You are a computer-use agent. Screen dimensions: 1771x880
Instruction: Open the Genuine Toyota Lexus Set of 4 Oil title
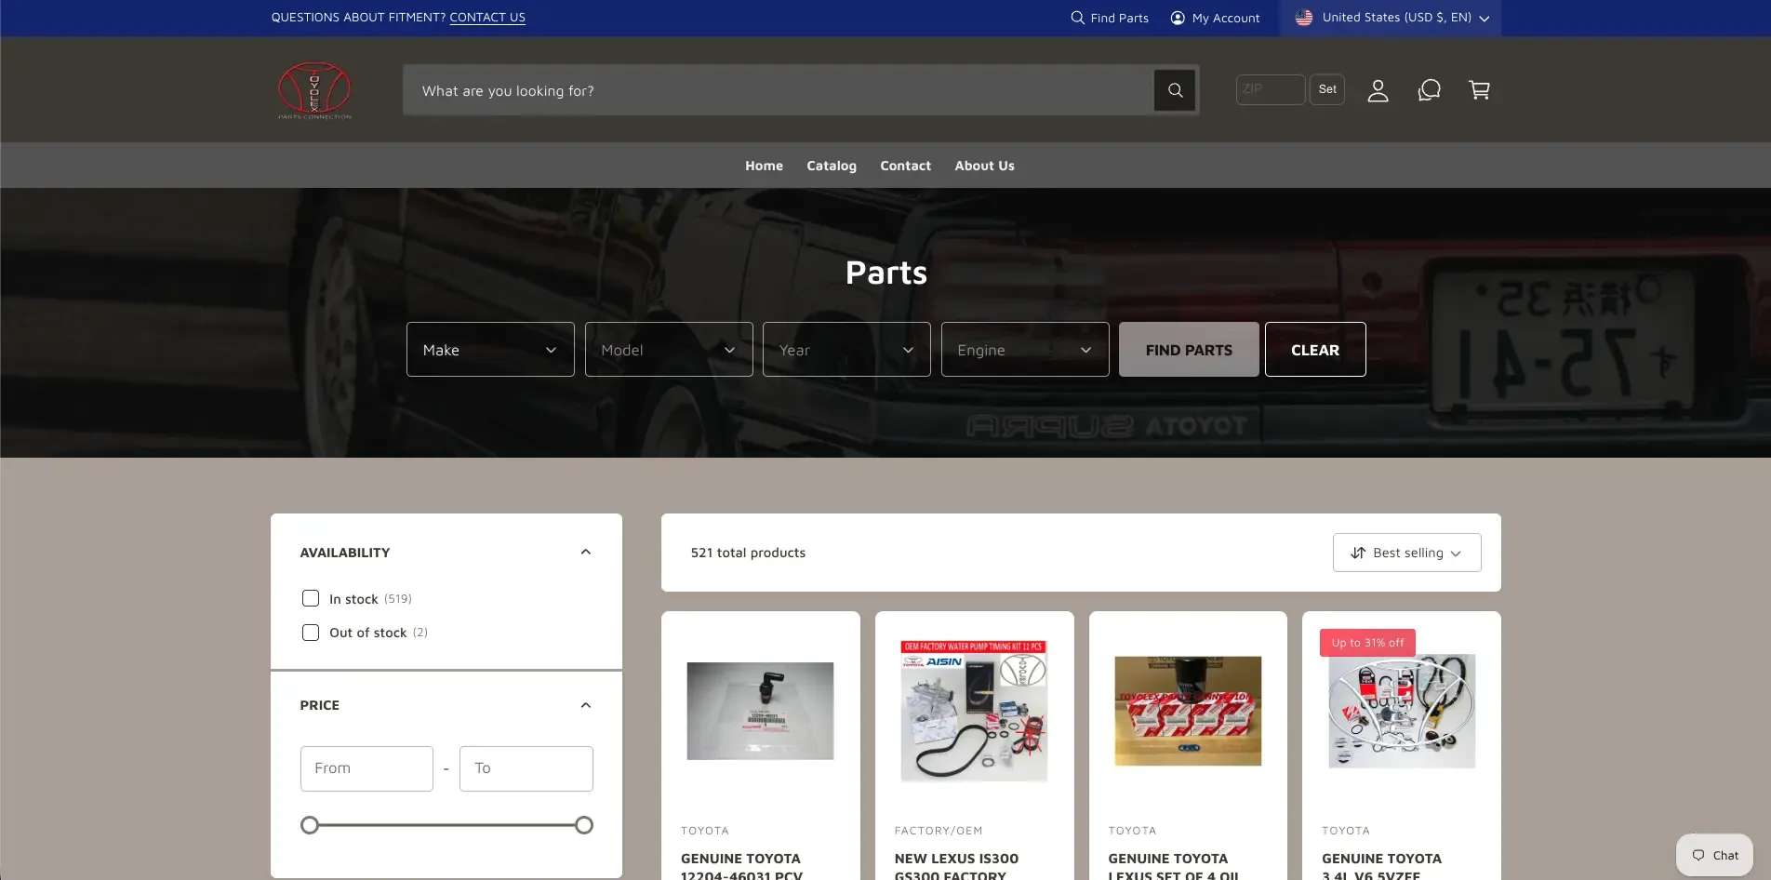click(1173, 865)
